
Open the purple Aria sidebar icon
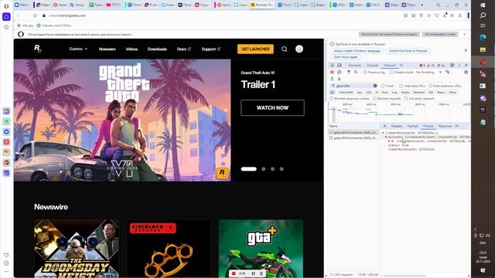tap(6, 16)
